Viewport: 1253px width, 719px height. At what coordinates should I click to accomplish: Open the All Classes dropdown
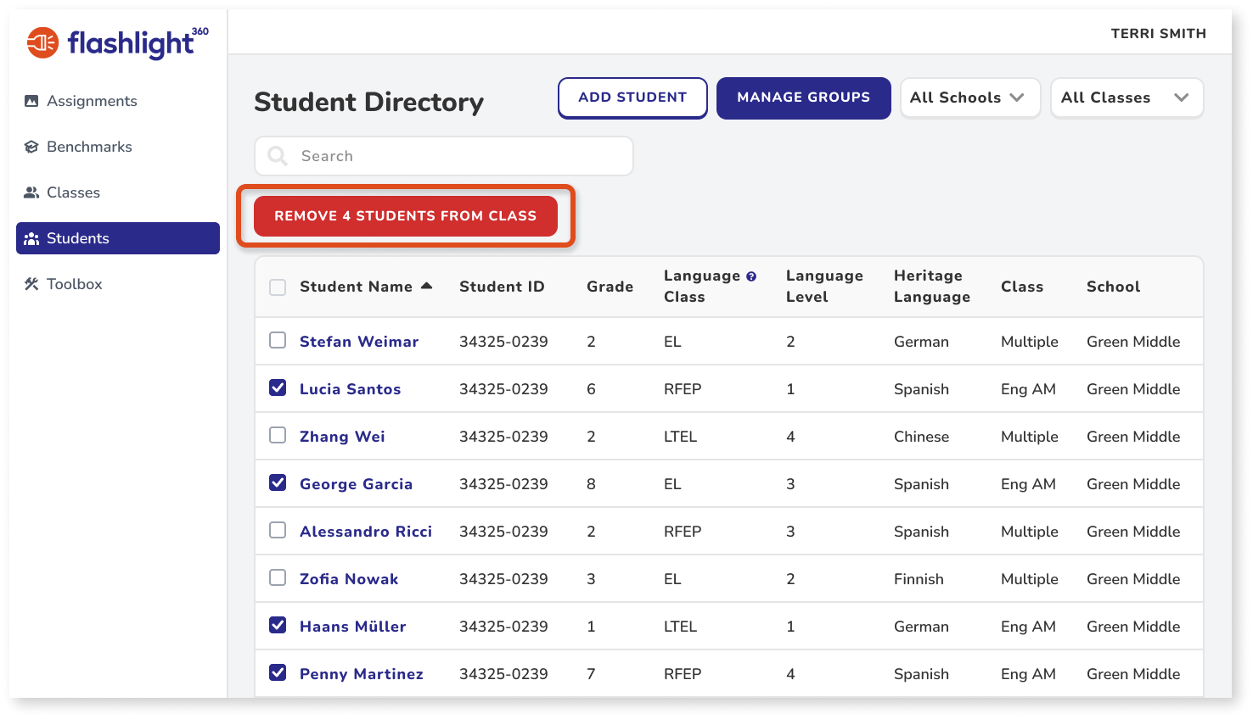[1127, 98]
